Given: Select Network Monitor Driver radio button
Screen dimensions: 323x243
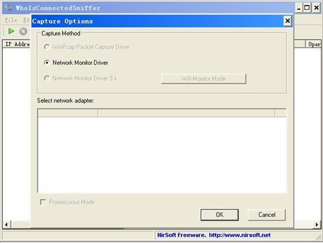Looking at the screenshot, I should click(x=47, y=63).
